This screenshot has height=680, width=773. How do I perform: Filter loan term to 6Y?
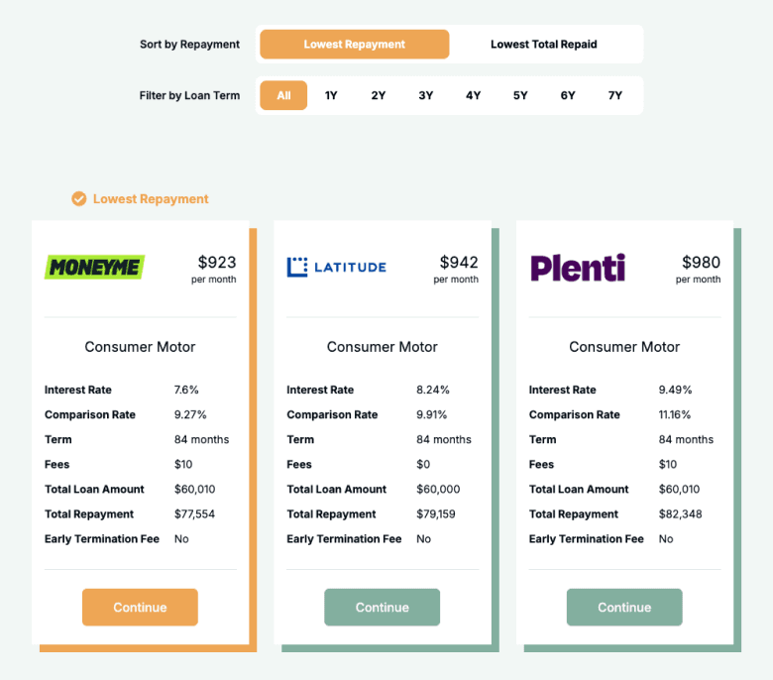[x=568, y=96]
